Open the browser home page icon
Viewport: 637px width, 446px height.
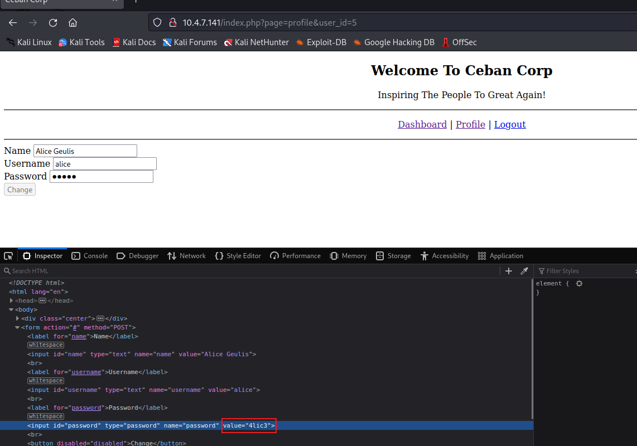coord(73,23)
